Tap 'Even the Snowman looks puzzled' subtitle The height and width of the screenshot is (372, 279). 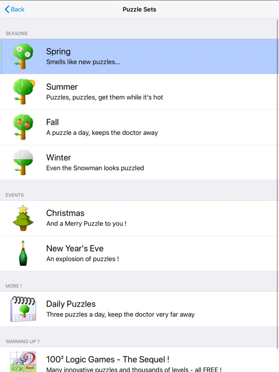click(95, 168)
